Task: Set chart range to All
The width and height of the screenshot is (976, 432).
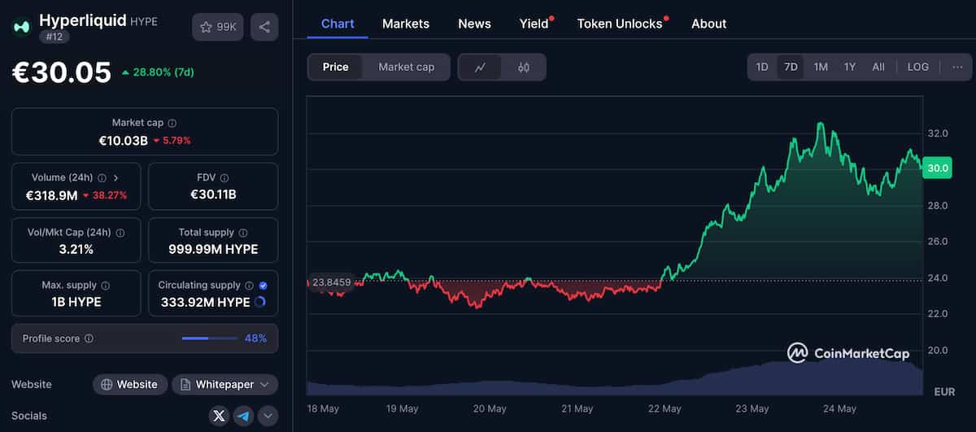Action: [878, 67]
